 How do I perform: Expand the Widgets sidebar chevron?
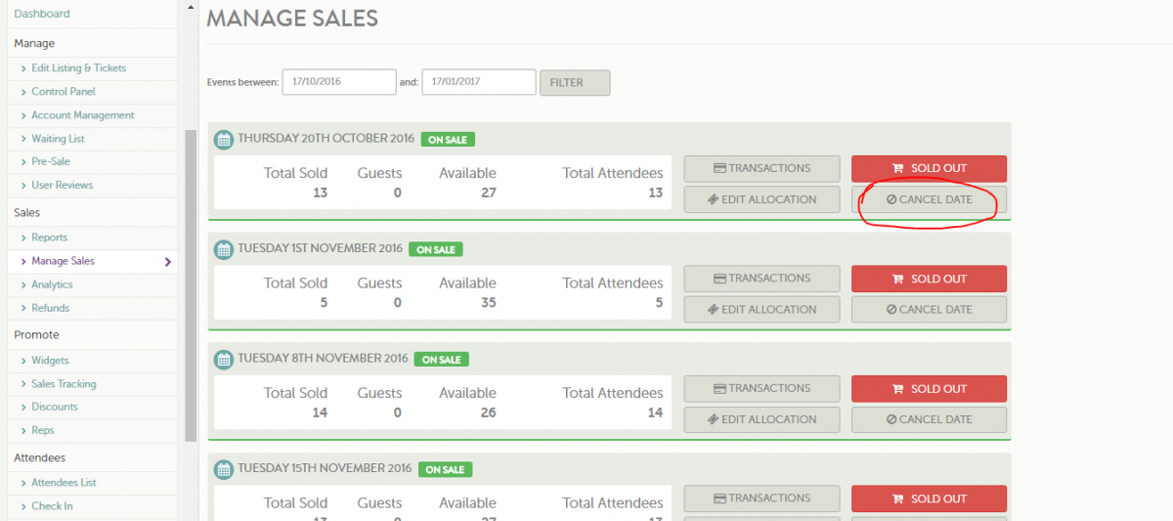(x=23, y=361)
